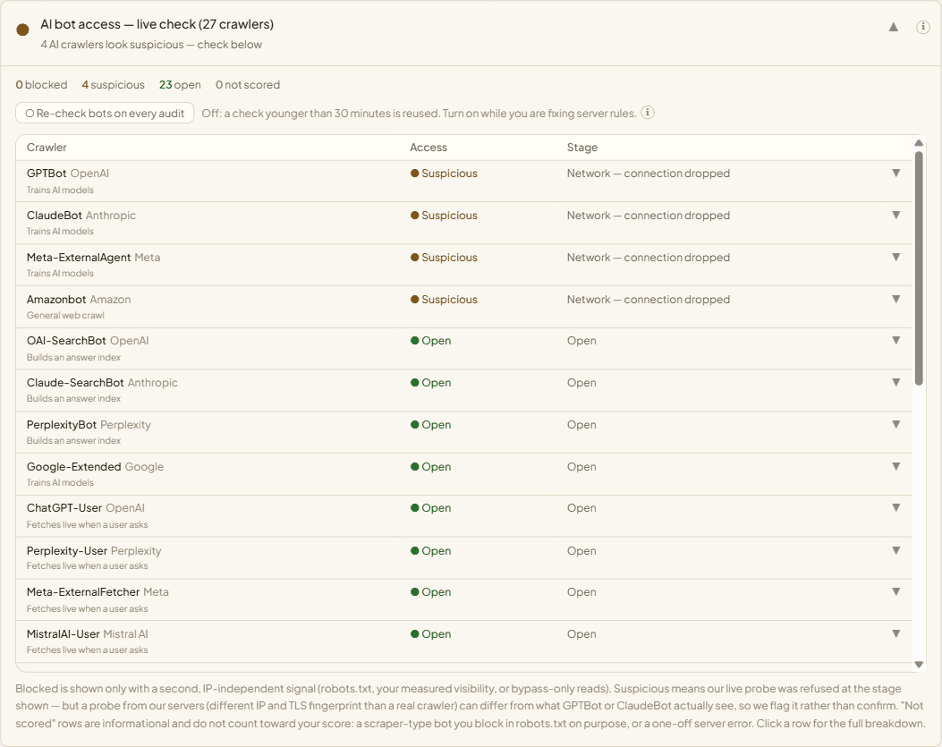
Task: Expand the MistralAI-User row details
Action: point(895,633)
